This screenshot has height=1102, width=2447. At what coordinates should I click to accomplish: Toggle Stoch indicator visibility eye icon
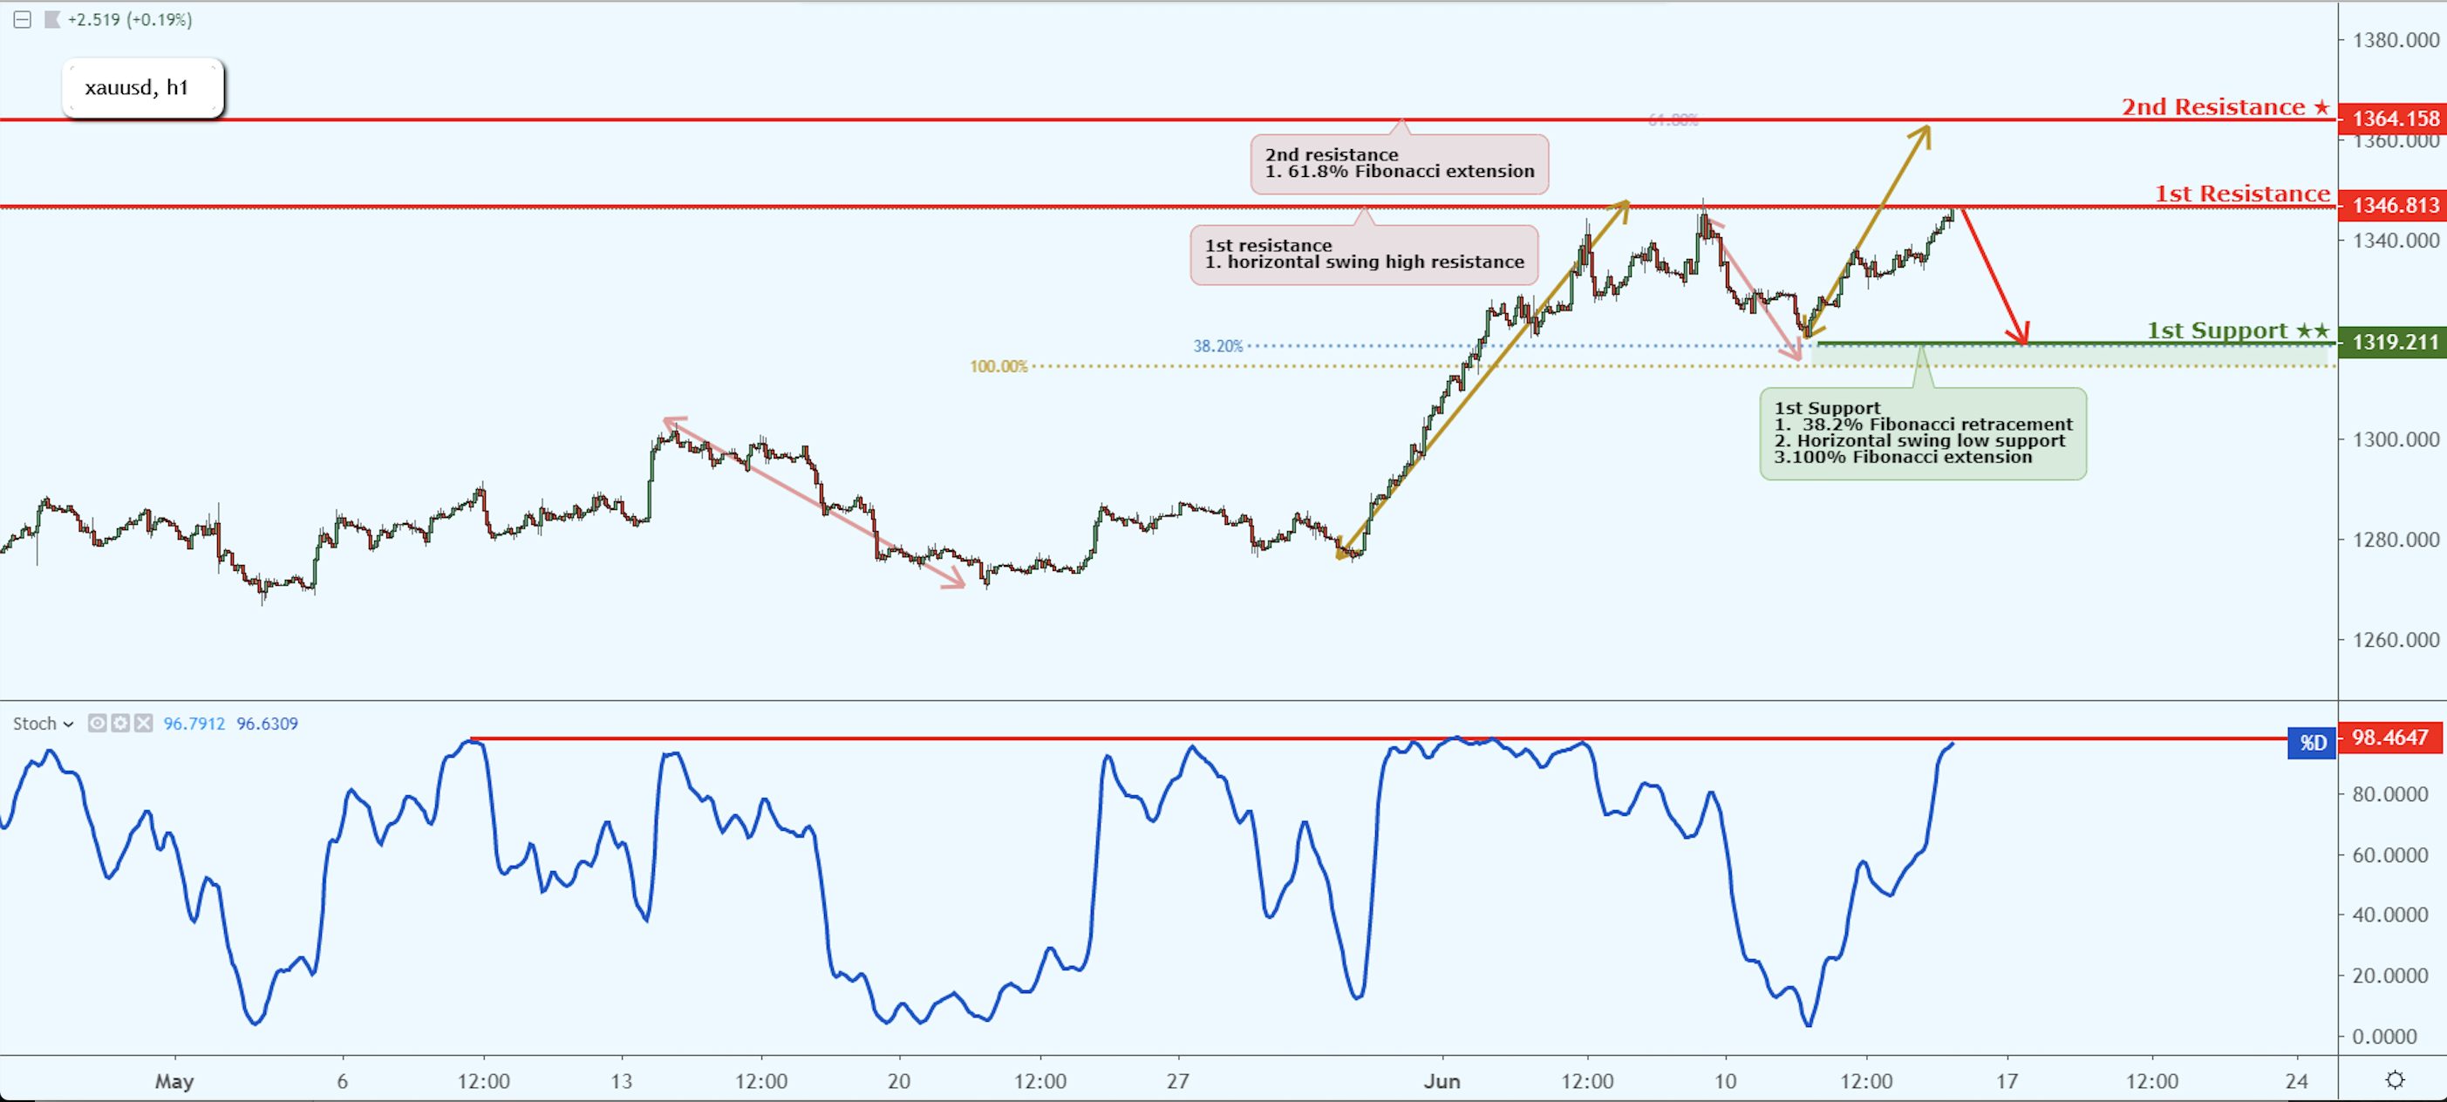[97, 724]
